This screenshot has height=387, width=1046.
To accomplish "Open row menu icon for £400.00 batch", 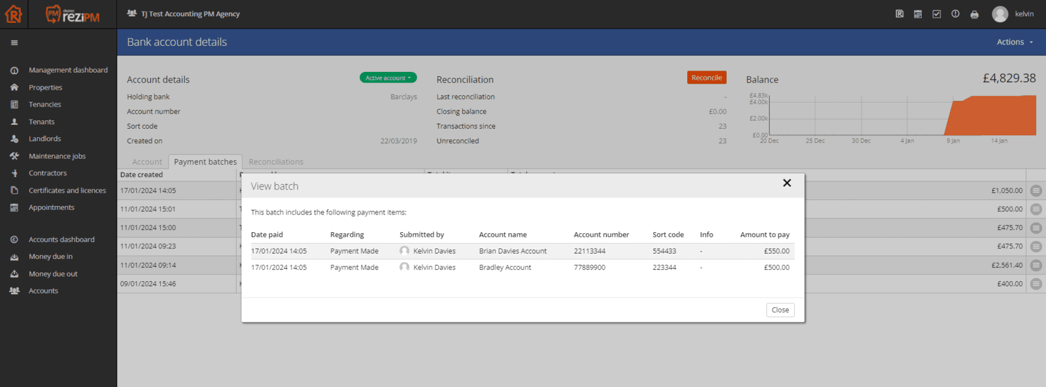I will point(1036,284).
